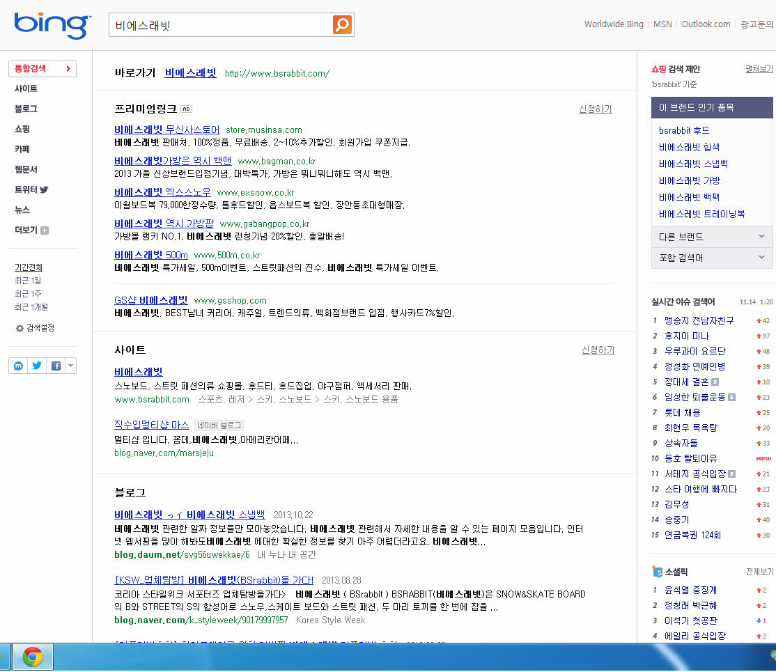
Task: Click the search input field
Action: pos(221,25)
